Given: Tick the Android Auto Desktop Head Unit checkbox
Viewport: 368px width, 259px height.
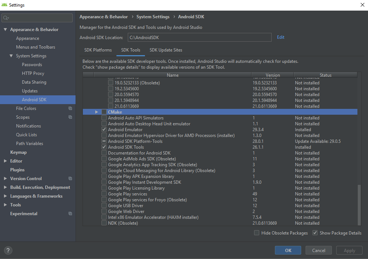Looking at the screenshot, I should [104, 124].
